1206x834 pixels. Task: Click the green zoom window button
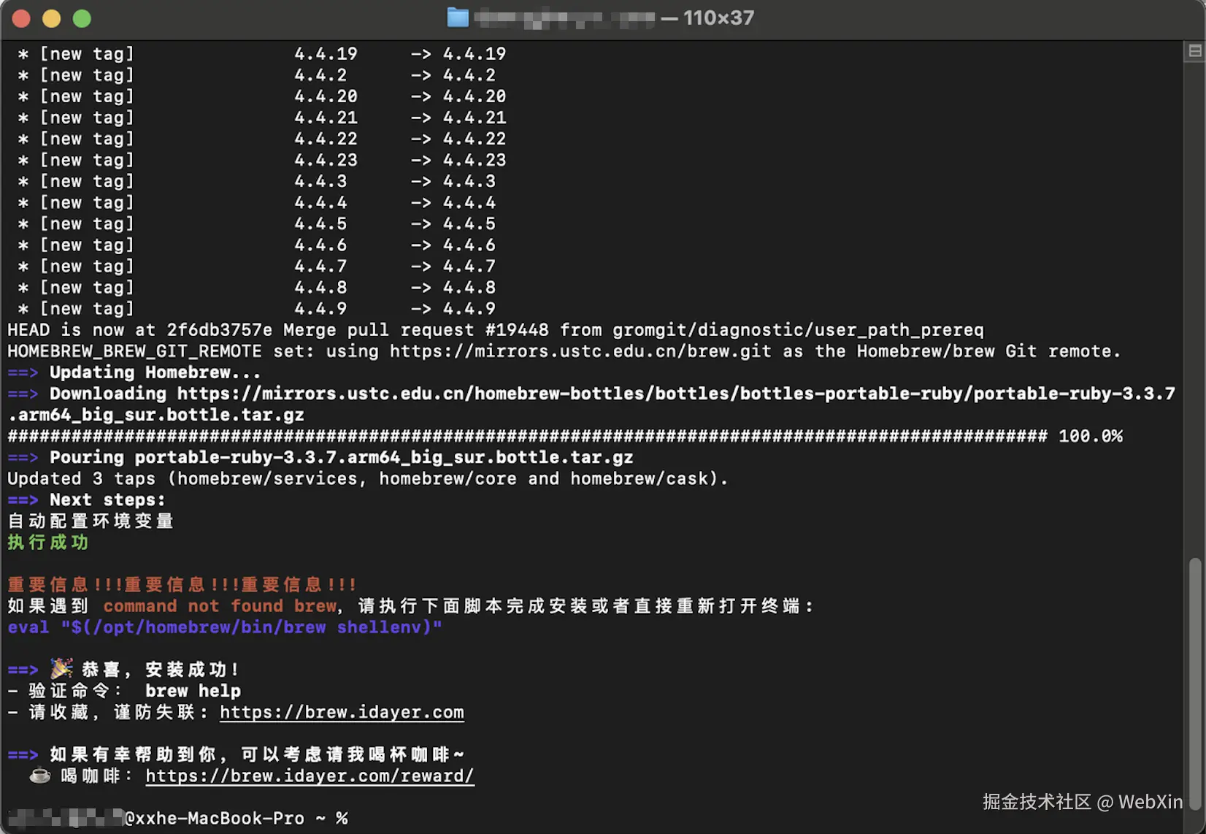82,18
